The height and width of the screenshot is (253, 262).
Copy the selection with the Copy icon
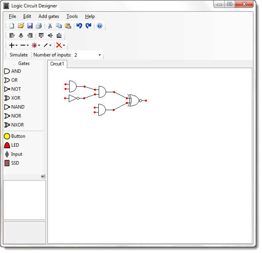59,26
